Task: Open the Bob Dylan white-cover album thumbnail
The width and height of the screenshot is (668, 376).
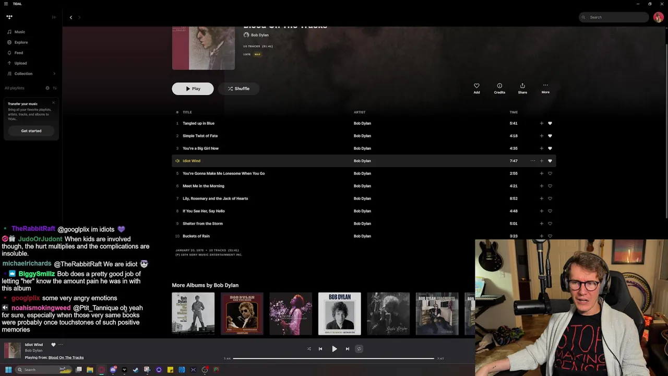Action: (340, 314)
